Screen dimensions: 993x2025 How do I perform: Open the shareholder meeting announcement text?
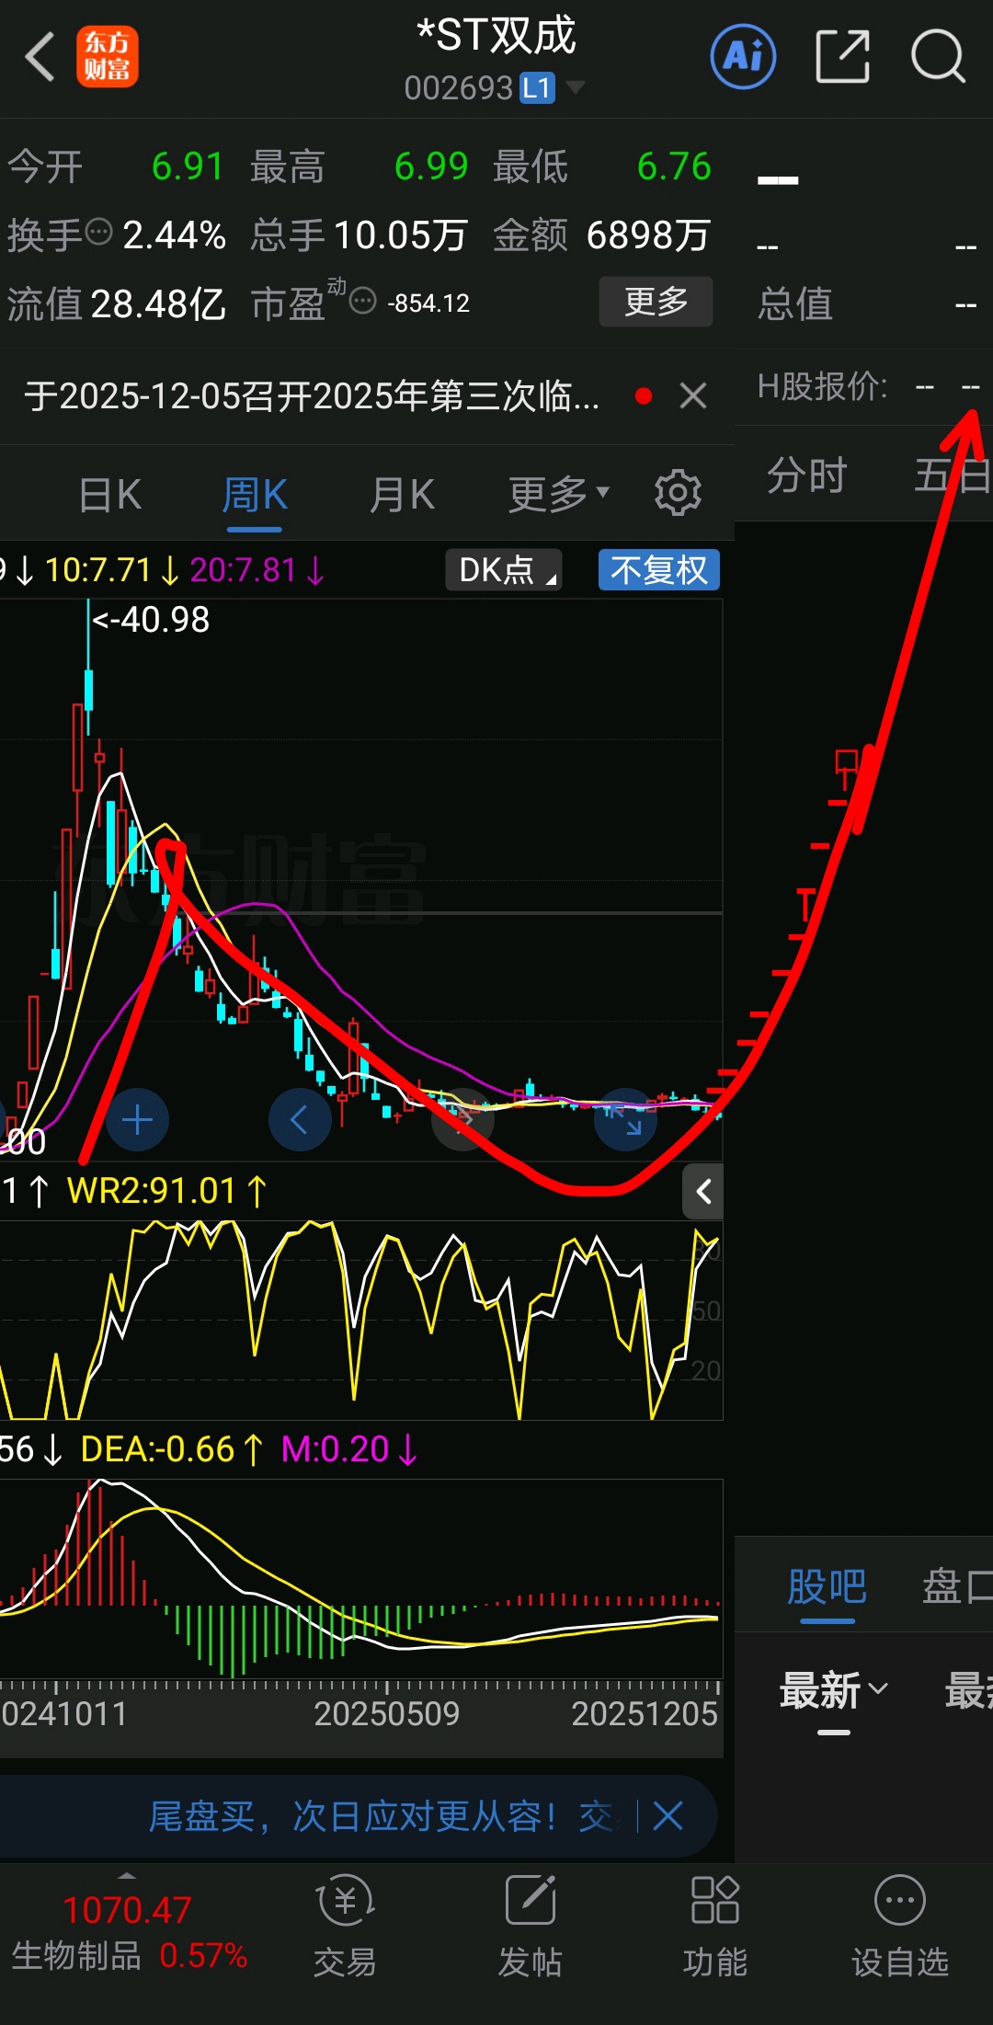(x=312, y=396)
